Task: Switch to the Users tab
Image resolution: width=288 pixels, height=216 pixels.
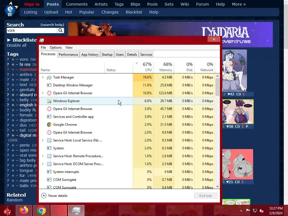Action: coord(120,55)
